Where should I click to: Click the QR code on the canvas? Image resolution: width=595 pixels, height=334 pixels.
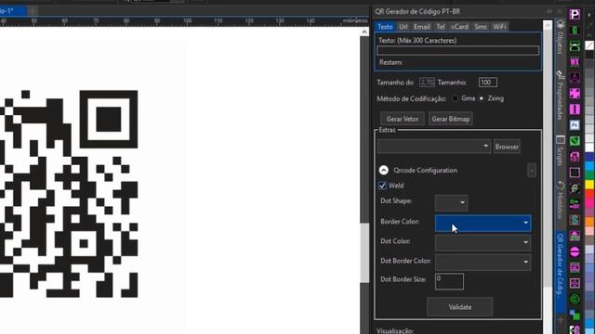click(69, 194)
